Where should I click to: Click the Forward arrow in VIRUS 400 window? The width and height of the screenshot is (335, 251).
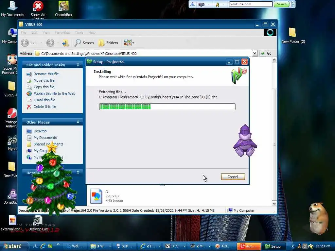pyautogui.click(x=50, y=43)
